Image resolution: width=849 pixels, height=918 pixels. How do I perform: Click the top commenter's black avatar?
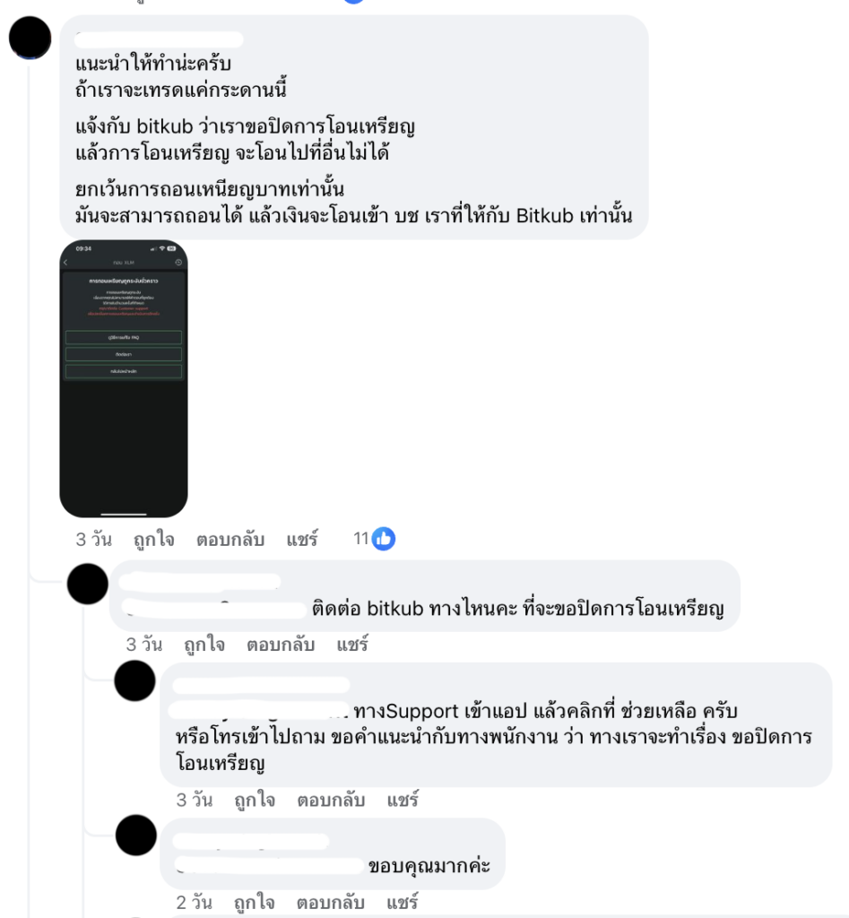click(30, 38)
